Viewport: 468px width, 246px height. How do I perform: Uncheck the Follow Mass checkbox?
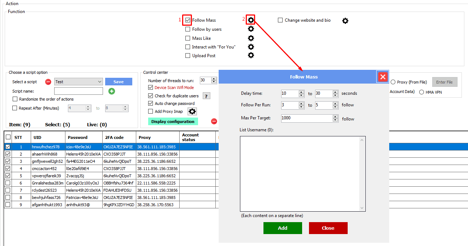pyautogui.click(x=188, y=20)
